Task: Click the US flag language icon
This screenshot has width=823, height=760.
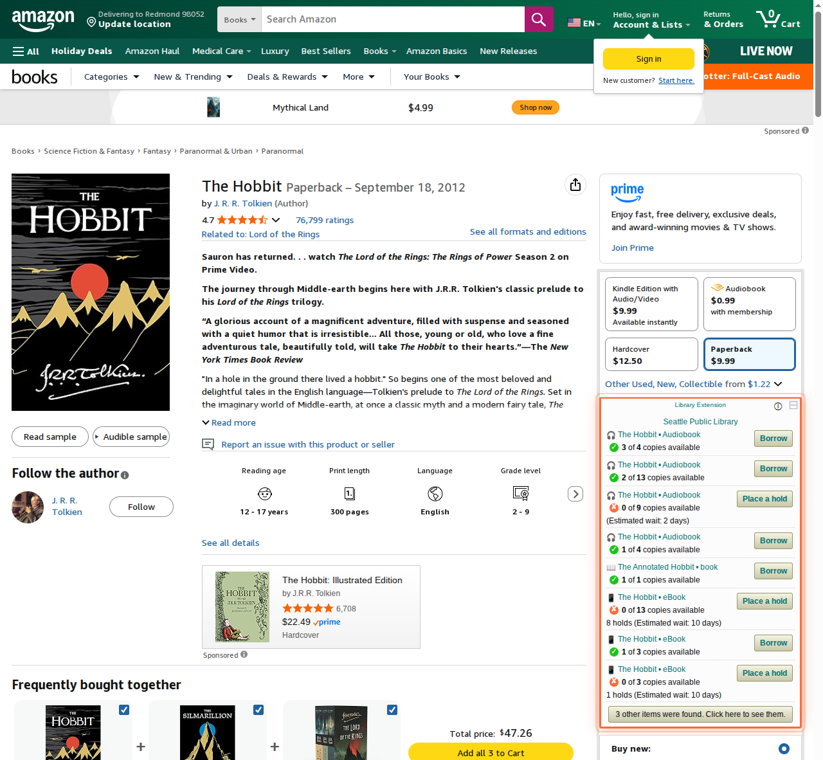Action: click(574, 23)
